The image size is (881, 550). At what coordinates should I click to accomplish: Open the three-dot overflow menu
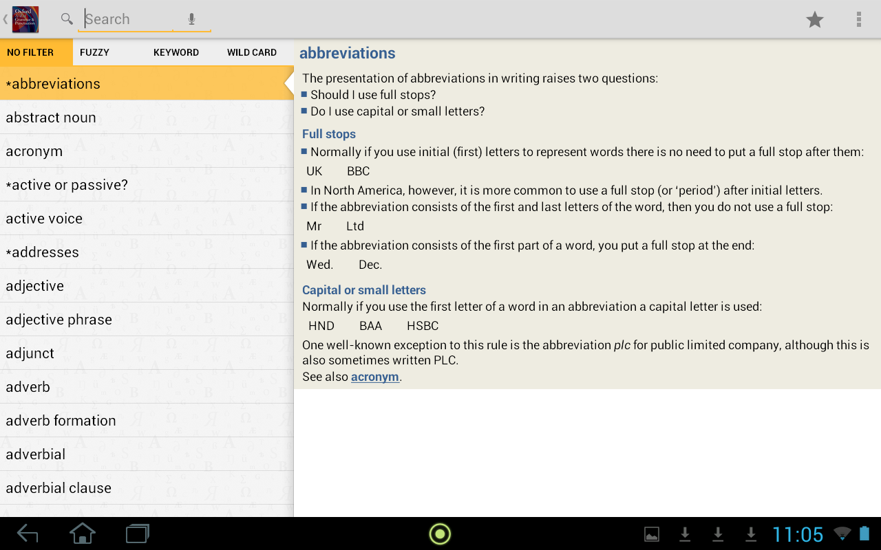coord(858,19)
